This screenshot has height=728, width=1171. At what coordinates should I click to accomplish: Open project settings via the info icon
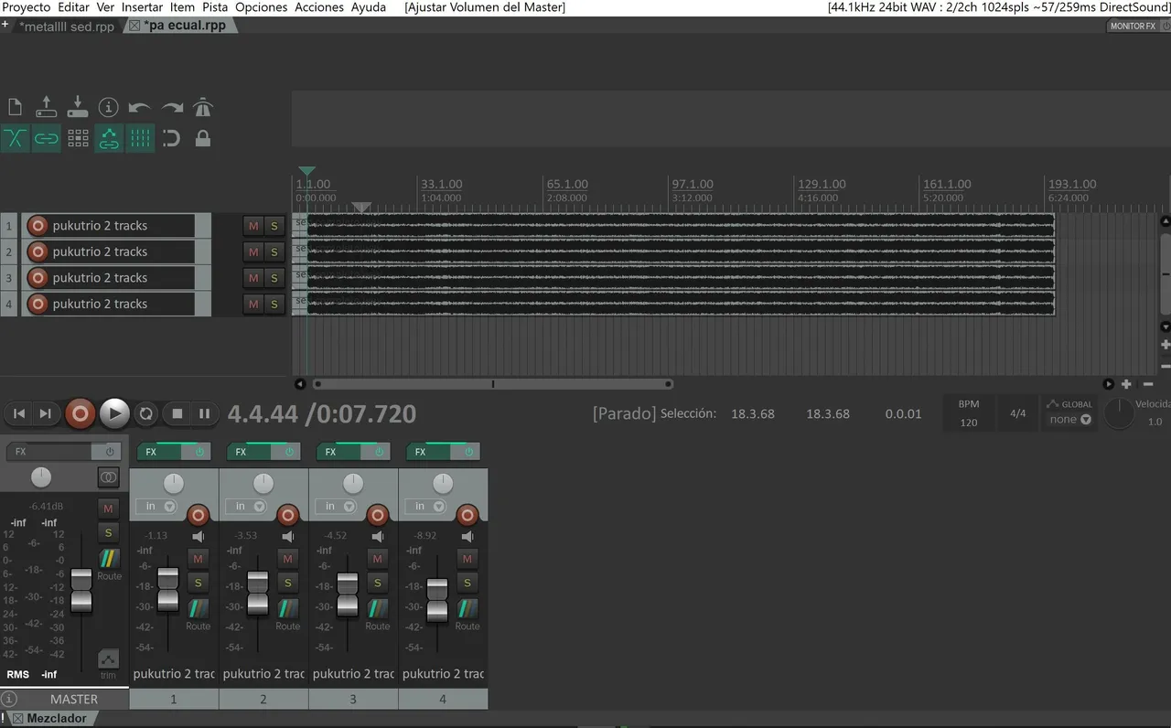[109, 108]
